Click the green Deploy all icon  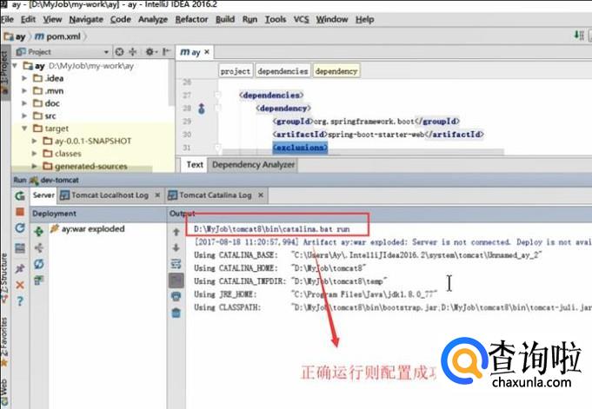coord(38,231)
